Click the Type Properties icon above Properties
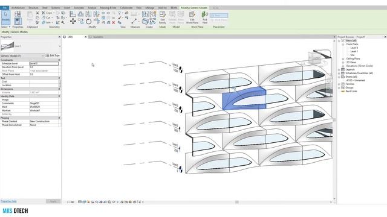Viewport: 387px width, 217px height. click(18, 14)
